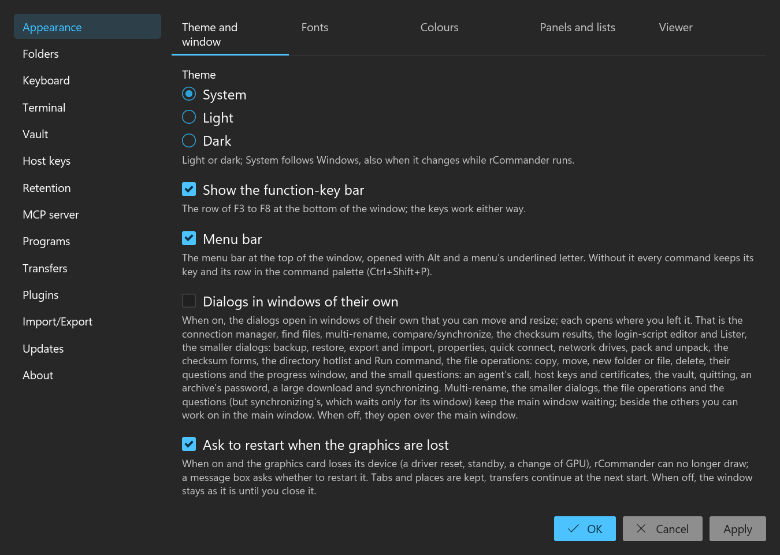This screenshot has height=555, width=780.
Task: Select Plugins in the sidebar
Action: (x=87, y=295)
